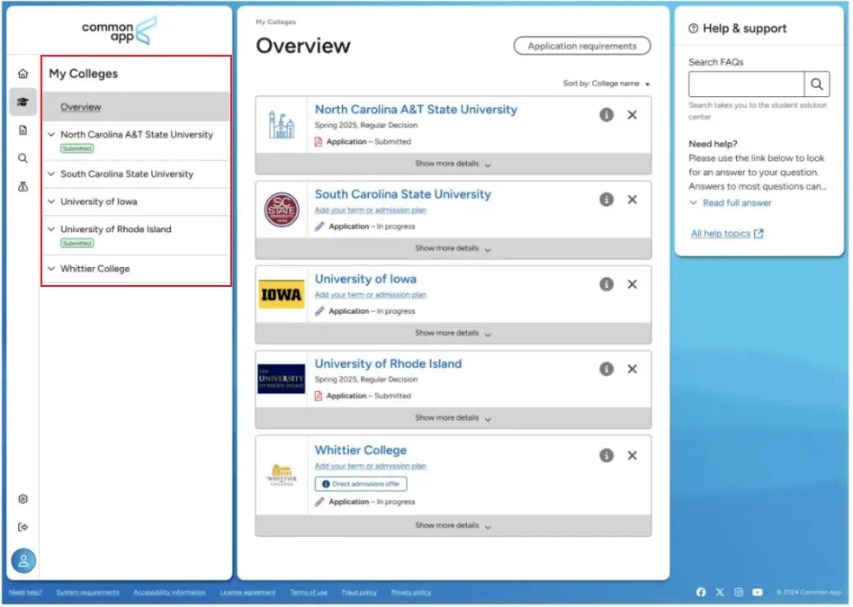The image size is (853, 607).
Task: Open the Financial Aid money bag icon
Action: pos(22,187)
